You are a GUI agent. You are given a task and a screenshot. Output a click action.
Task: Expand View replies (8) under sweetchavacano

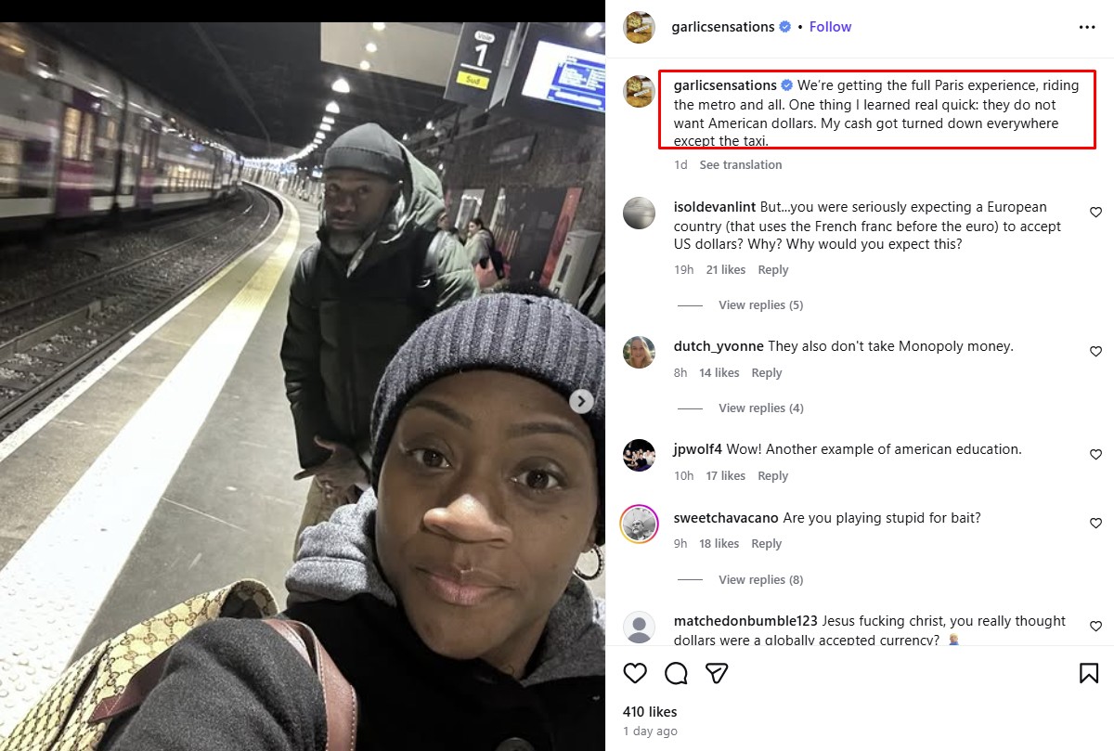click(760, 579)
